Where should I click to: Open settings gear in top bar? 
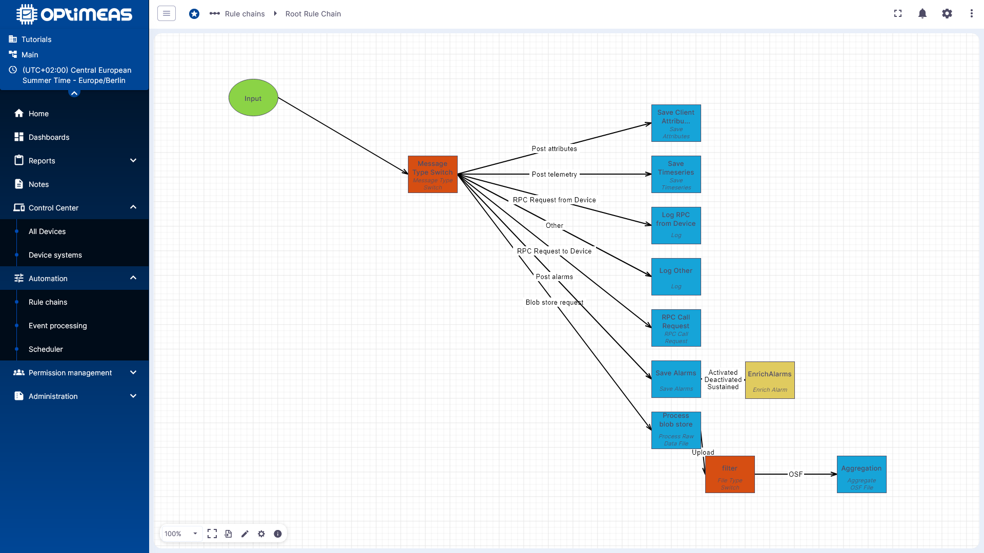pyautogui.click(x=947, y=14)
